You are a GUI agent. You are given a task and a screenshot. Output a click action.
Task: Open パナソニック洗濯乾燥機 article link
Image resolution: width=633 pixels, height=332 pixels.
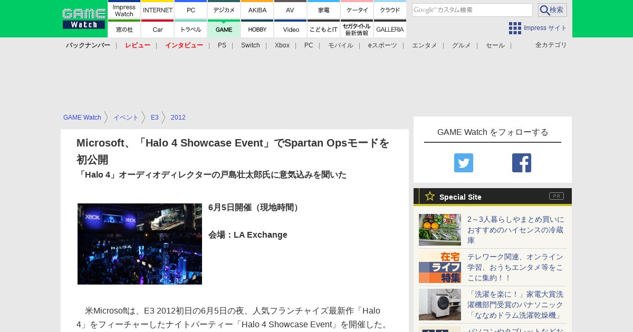point(516,305)
